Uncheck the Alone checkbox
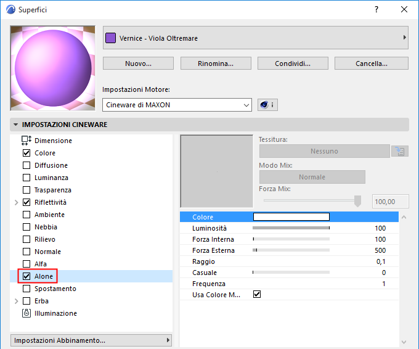The width and height of the screenshot is (419, 349). pos(26,276)
